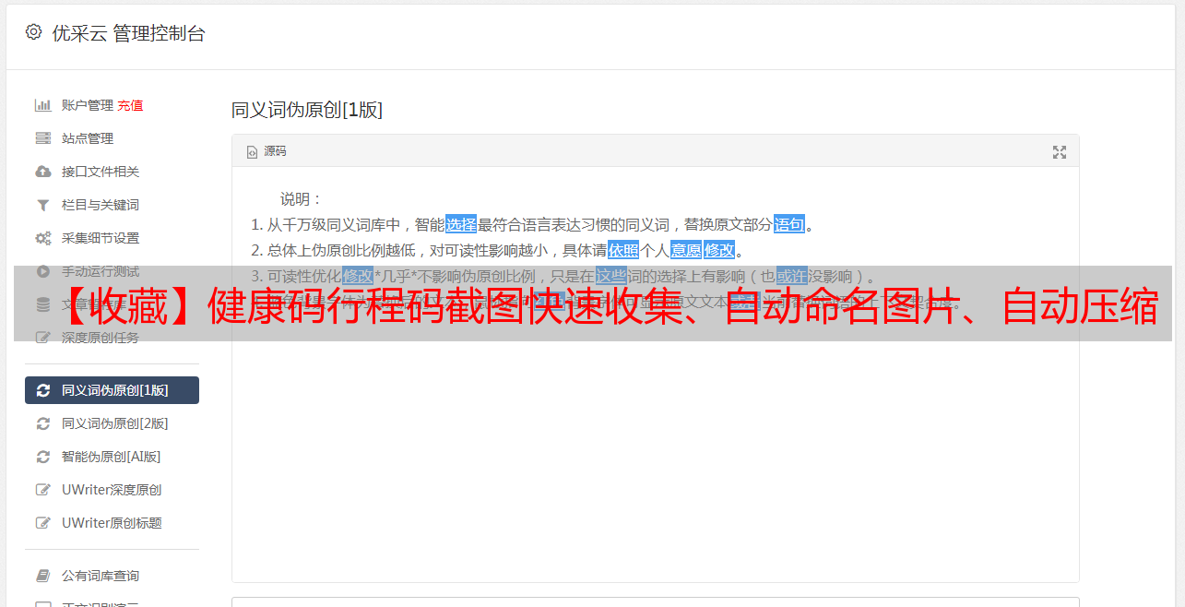Click highlighted word 依照 in editor
The image size is (1185, 607).
pos(623,250)
